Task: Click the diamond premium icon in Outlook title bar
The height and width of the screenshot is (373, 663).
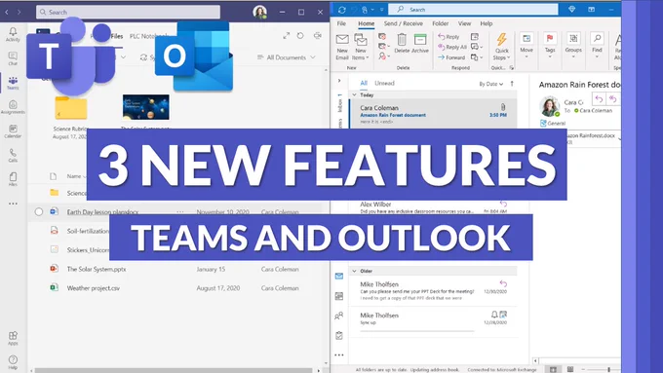Action: coord(571,10)
